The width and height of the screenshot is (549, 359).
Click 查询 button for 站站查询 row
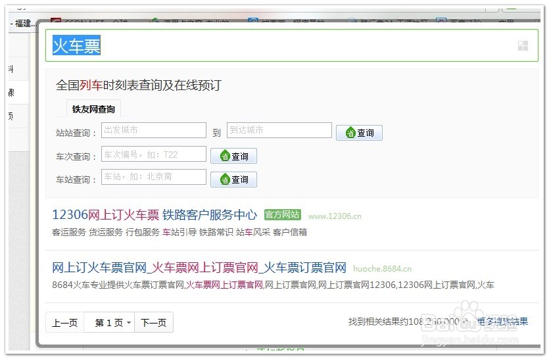click(359, 133)
